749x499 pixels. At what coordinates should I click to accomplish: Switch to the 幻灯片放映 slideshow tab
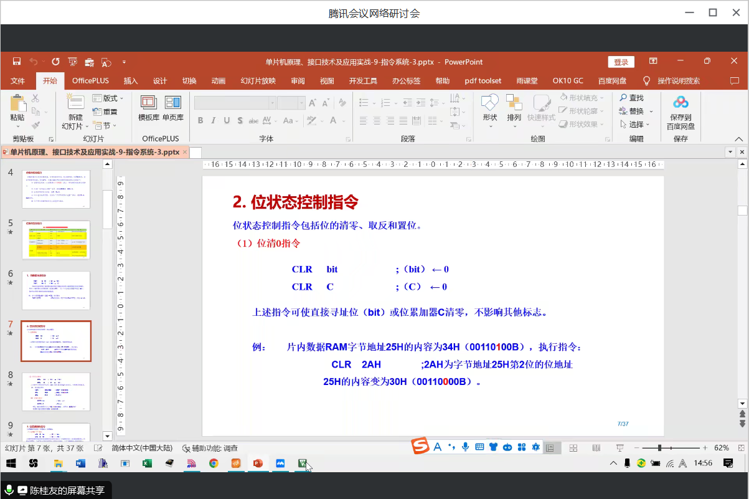[x=258, y=81]
